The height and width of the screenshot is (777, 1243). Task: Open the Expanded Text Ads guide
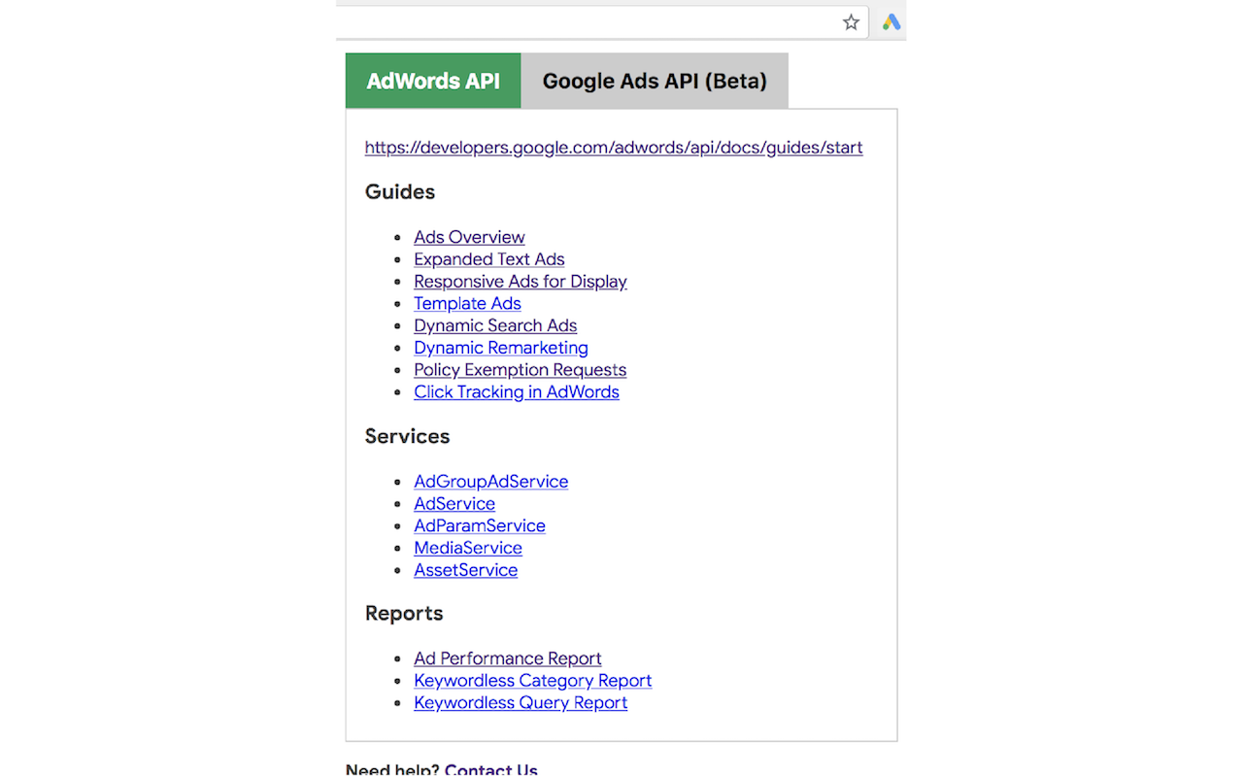[x=488, y=259]
